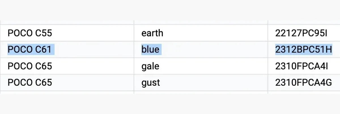Select the highlighted blue codename cell
340x114 pixels.
coord(201,50)
